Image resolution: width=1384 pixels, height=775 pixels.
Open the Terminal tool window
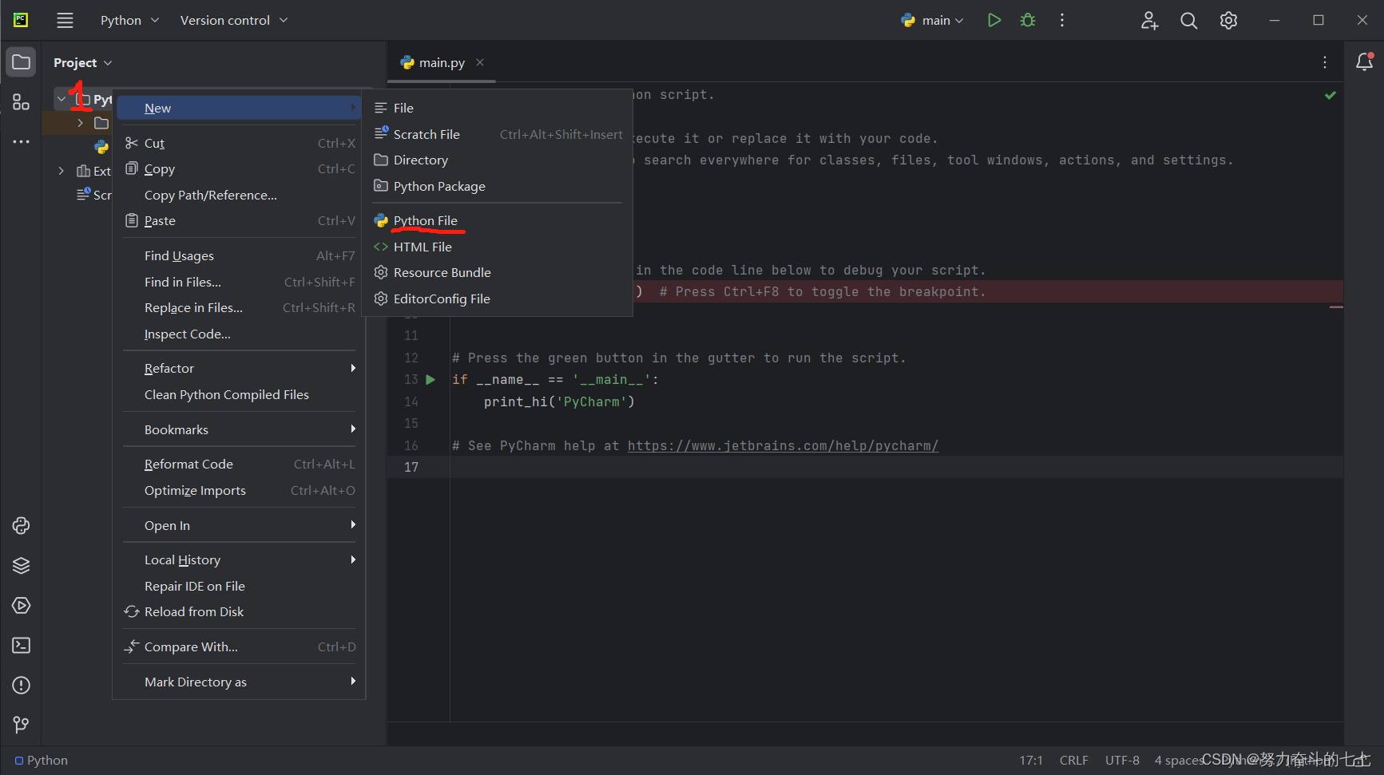pyautogui.click(x=22, y=645)
